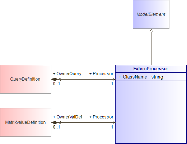Click multiplicity 1 under lower Processor label
The image size is (187, 144).
(x=112, y=127)
